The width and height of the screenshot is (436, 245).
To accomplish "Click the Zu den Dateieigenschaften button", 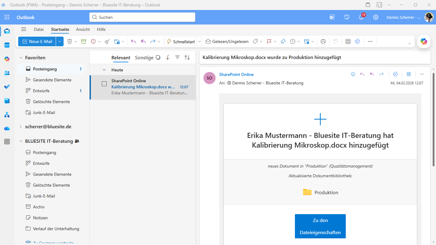I will click(320, 226).
